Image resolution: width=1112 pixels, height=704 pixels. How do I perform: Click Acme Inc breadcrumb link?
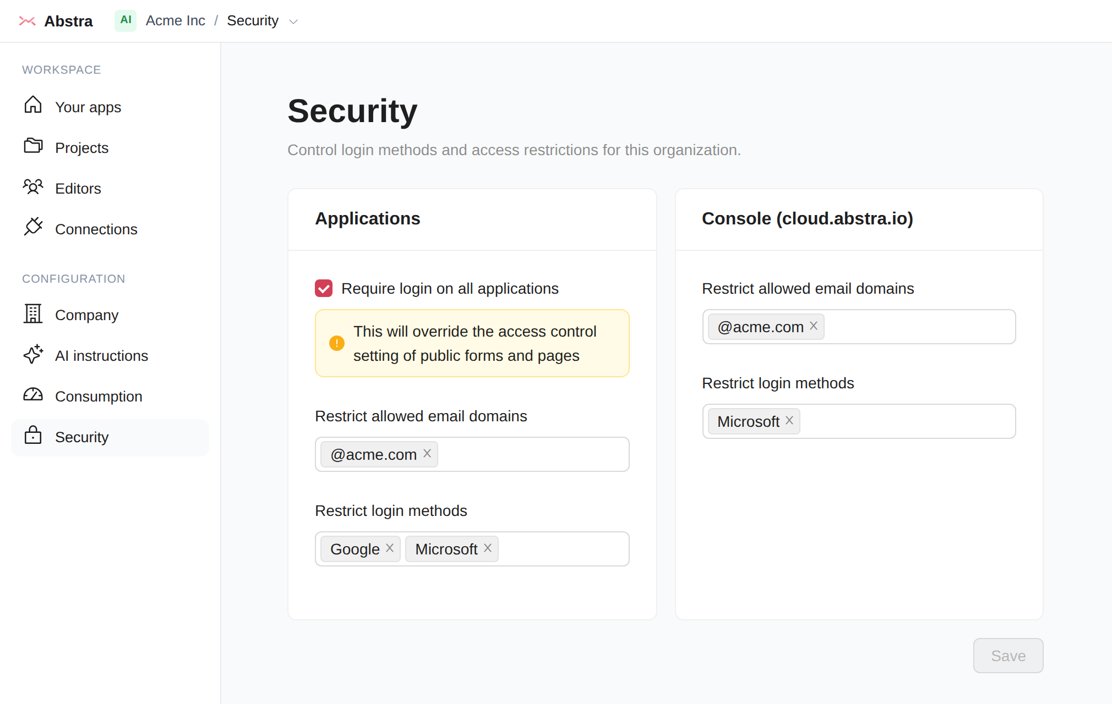(x=175, y=21)
